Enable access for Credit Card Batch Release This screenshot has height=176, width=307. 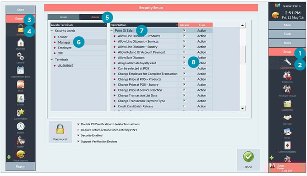pyautogui.click(x=184, y=106)
